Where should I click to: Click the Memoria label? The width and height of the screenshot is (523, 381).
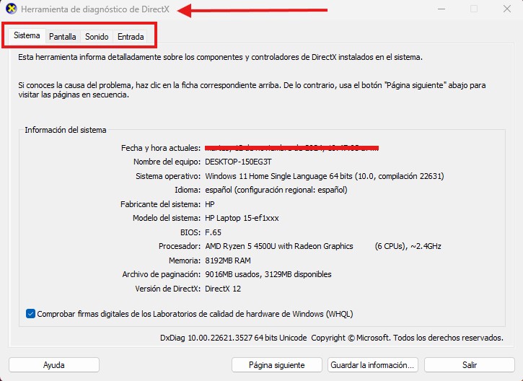185,260
